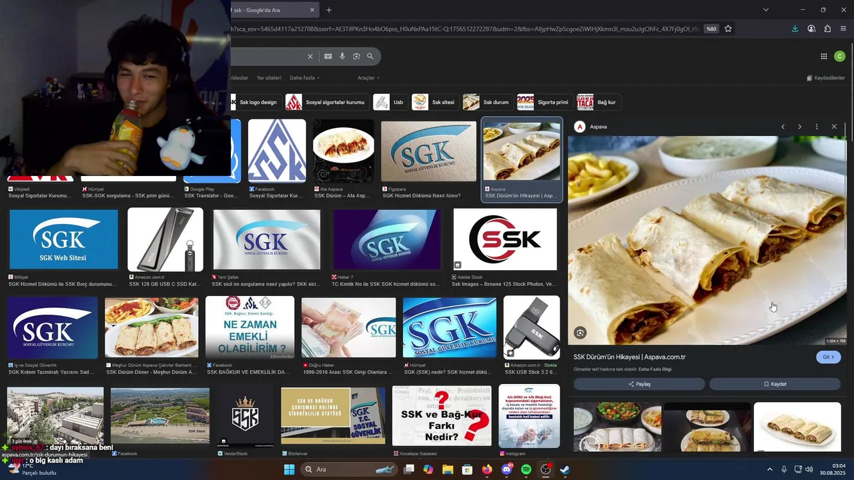This screenshot has width=854, height=480.
Task: Open Spotify from the taskbar
Action: coord(526,469)
